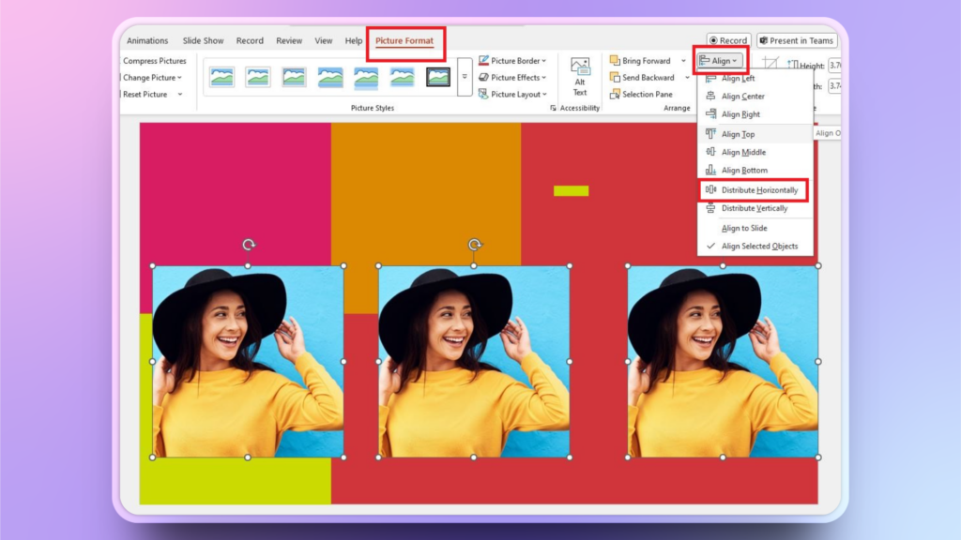
Task: Switch to the Record ribbon tab
Action: pyautogui.click(x=250, y=40)
